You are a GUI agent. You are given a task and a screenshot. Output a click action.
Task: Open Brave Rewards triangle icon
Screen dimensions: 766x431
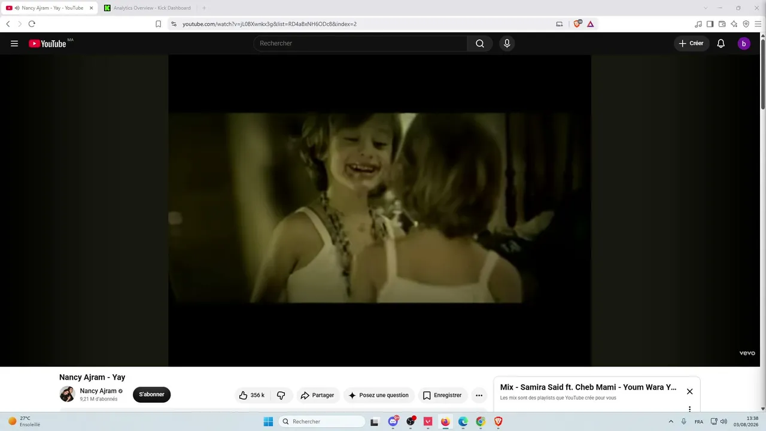[590, 24]
